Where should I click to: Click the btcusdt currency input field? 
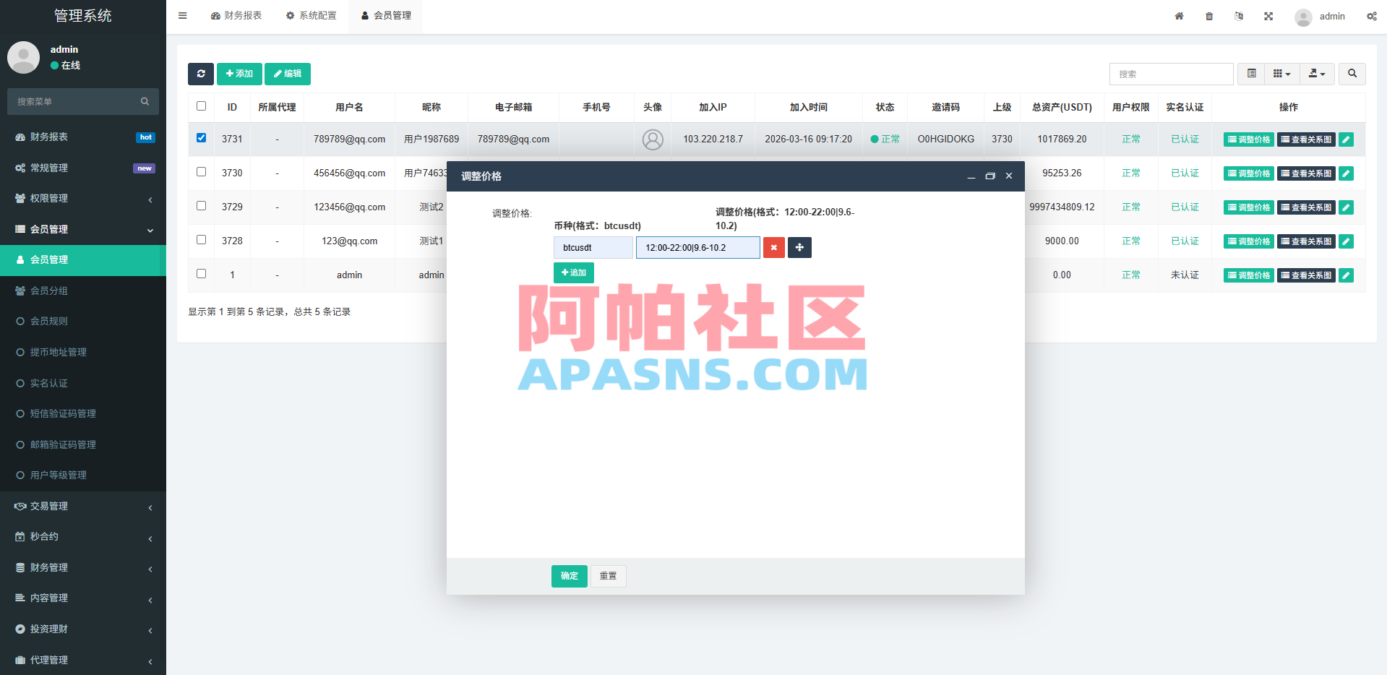593,248
